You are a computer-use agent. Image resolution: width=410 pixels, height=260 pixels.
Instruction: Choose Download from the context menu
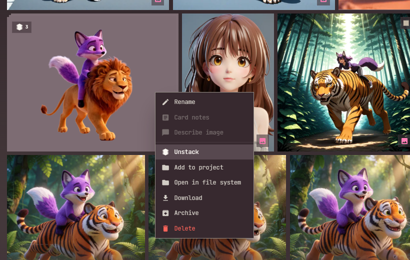(204, 198)
